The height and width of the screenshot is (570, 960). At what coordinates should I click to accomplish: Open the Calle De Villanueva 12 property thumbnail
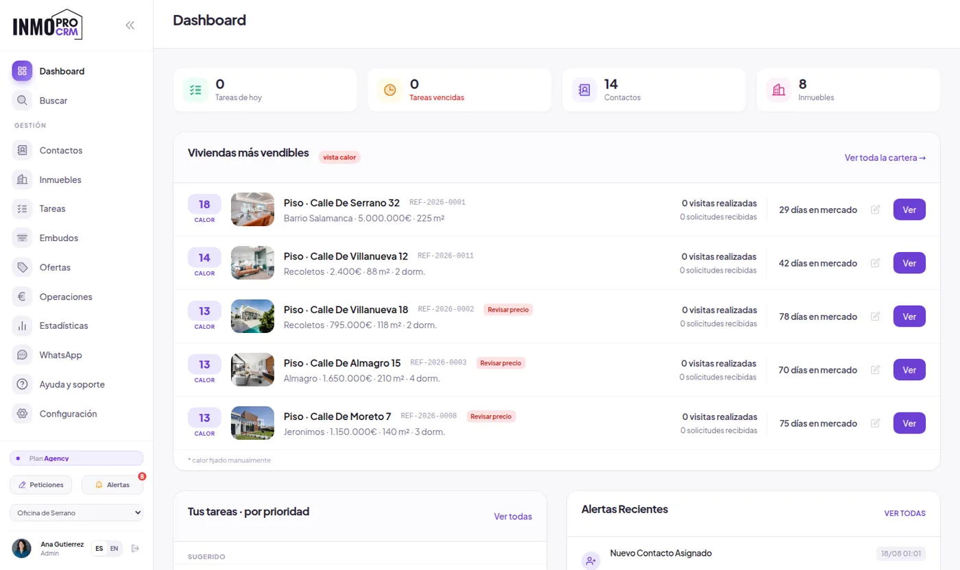tap(252, 263)
